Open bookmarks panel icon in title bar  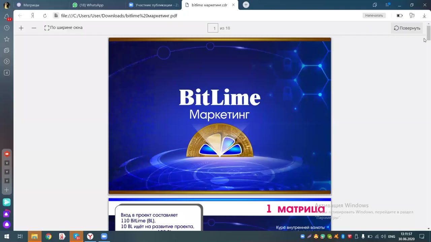click(375, 5)
